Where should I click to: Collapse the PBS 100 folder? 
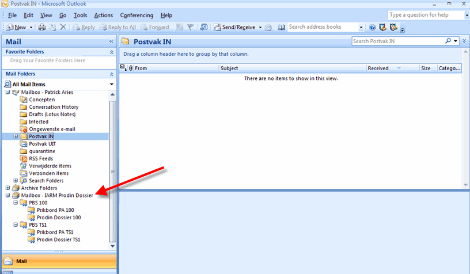(16, 203)
